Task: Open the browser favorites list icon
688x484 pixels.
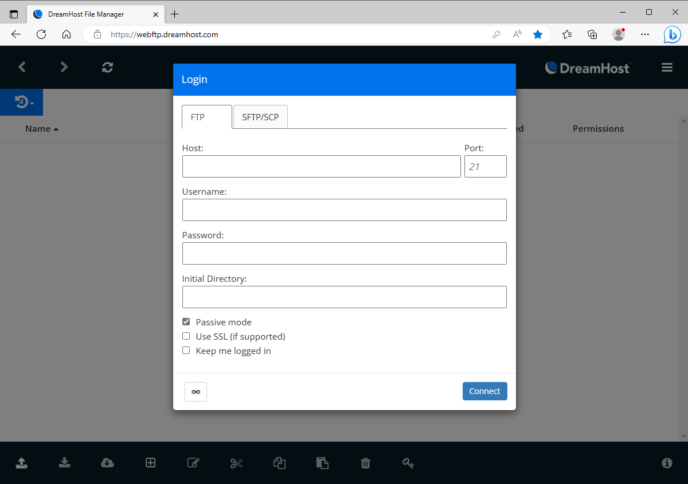Action: click(x=567, y=34)
